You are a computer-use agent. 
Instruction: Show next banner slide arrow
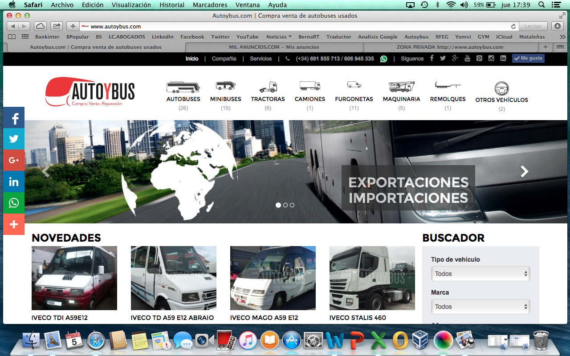coord(525,171)
